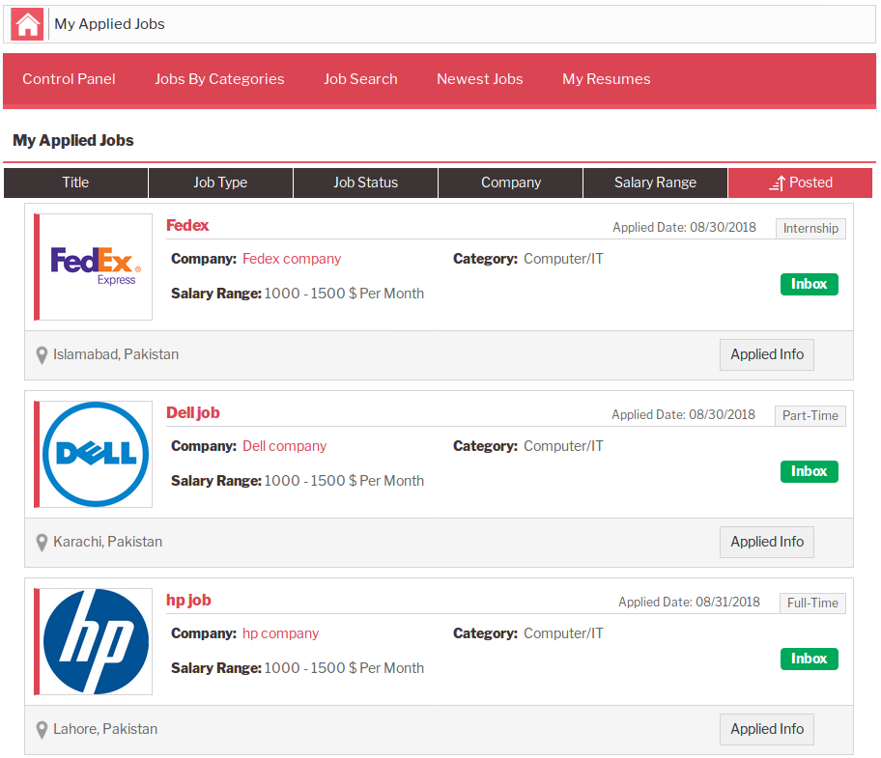The height and width of the screenshot is (758, 881).
Task: Click the Islamabad, Pakistan location text
Action: point(116,354)
